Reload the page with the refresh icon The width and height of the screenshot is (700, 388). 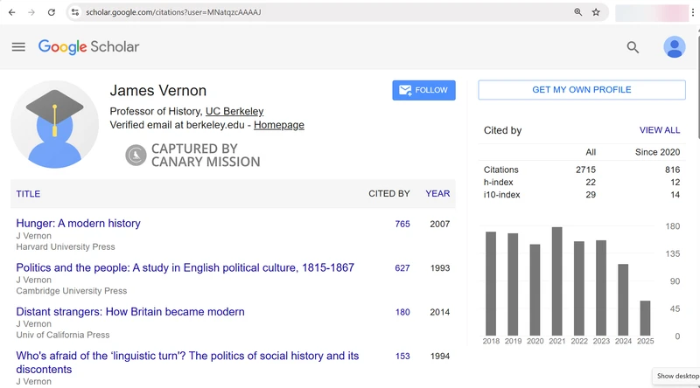[x=52, y=12]
